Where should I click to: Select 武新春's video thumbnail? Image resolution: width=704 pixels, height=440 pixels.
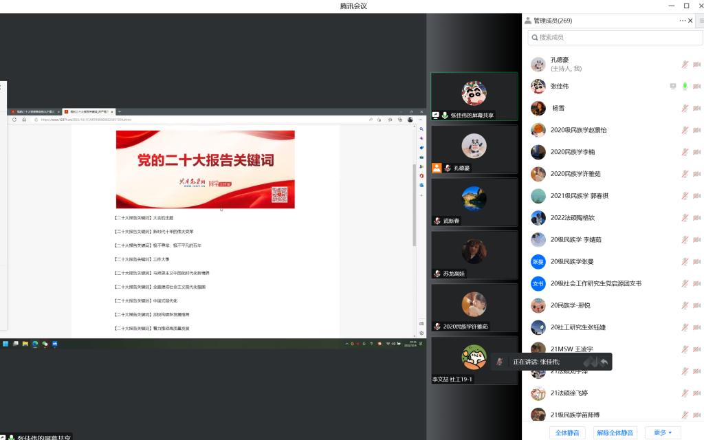coord(474,202)
